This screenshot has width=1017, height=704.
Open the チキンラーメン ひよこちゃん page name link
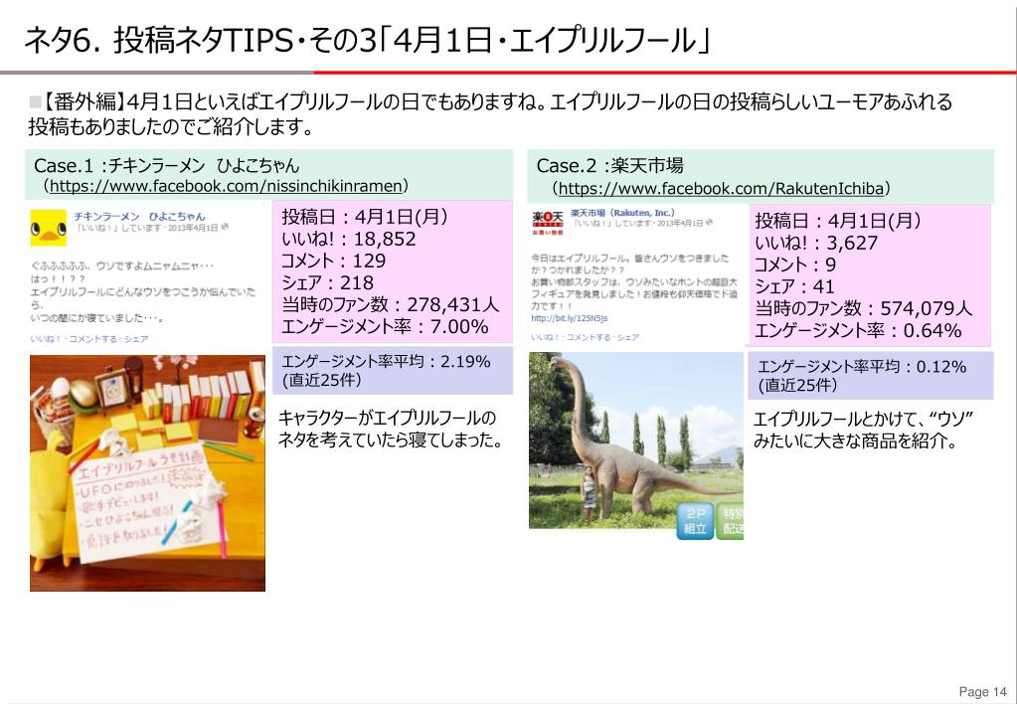[139, 216]
